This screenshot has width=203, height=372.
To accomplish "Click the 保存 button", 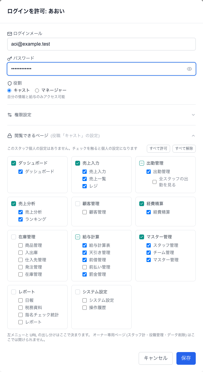I will (x=186, y=358).
